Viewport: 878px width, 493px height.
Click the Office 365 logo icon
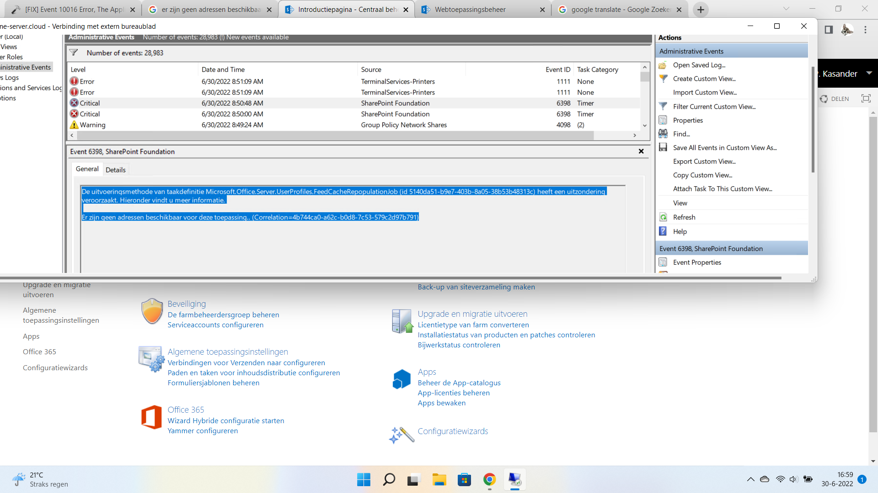click(x=151, y=417)
